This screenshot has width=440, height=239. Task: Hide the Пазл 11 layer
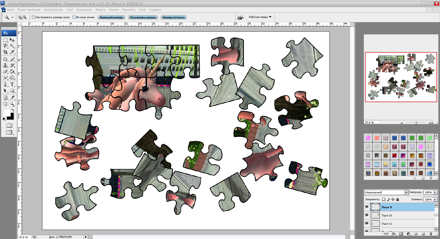367,223
